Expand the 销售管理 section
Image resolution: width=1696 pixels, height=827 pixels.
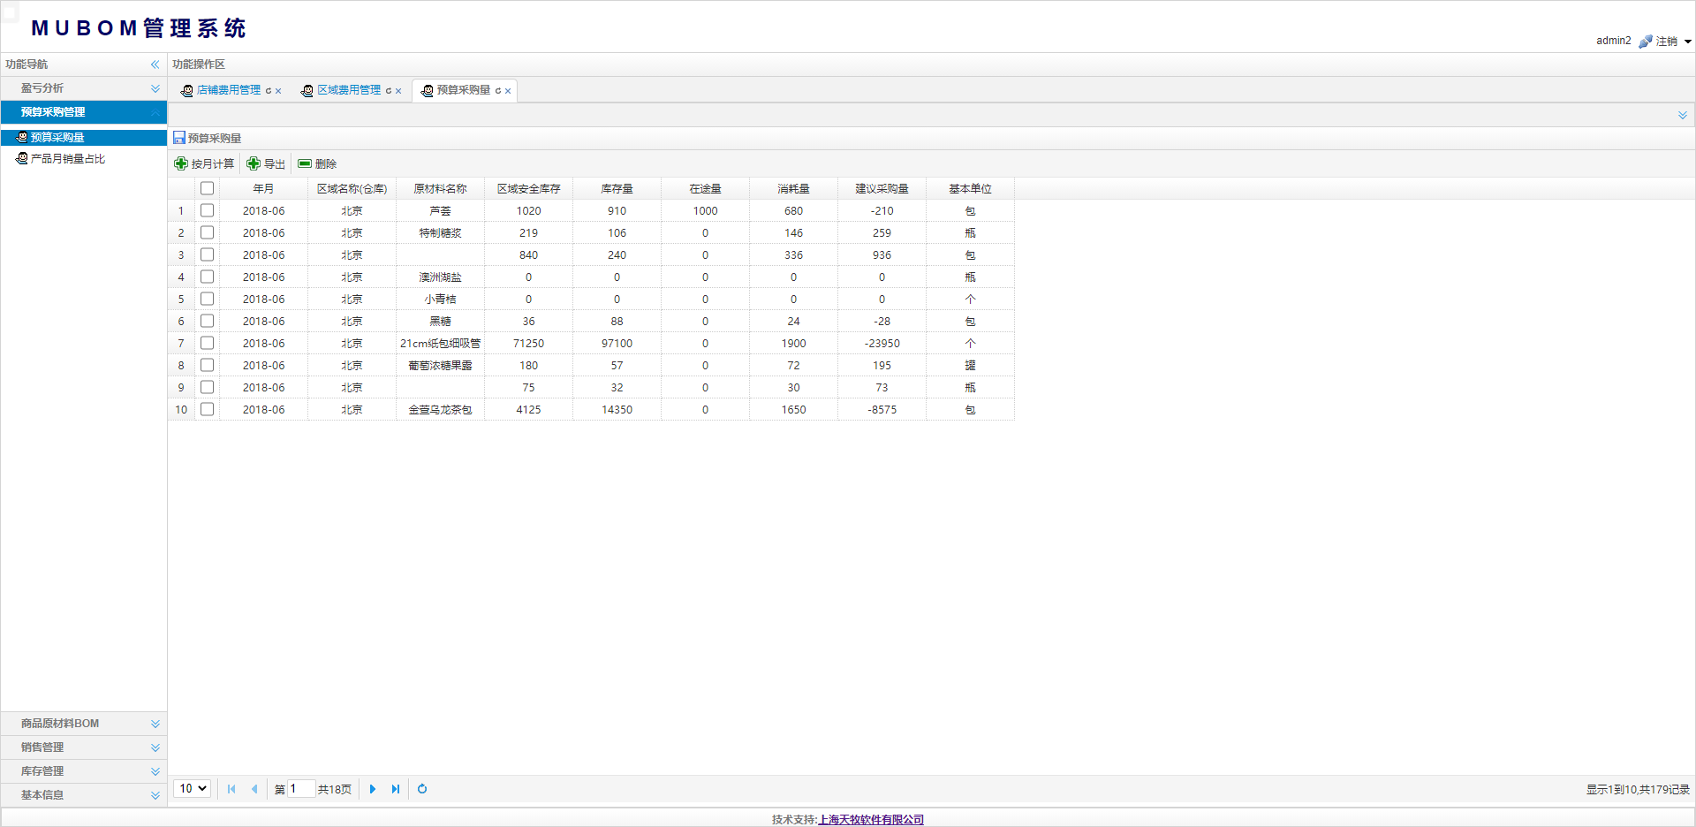pyautogui.click(x=84, y=747)
